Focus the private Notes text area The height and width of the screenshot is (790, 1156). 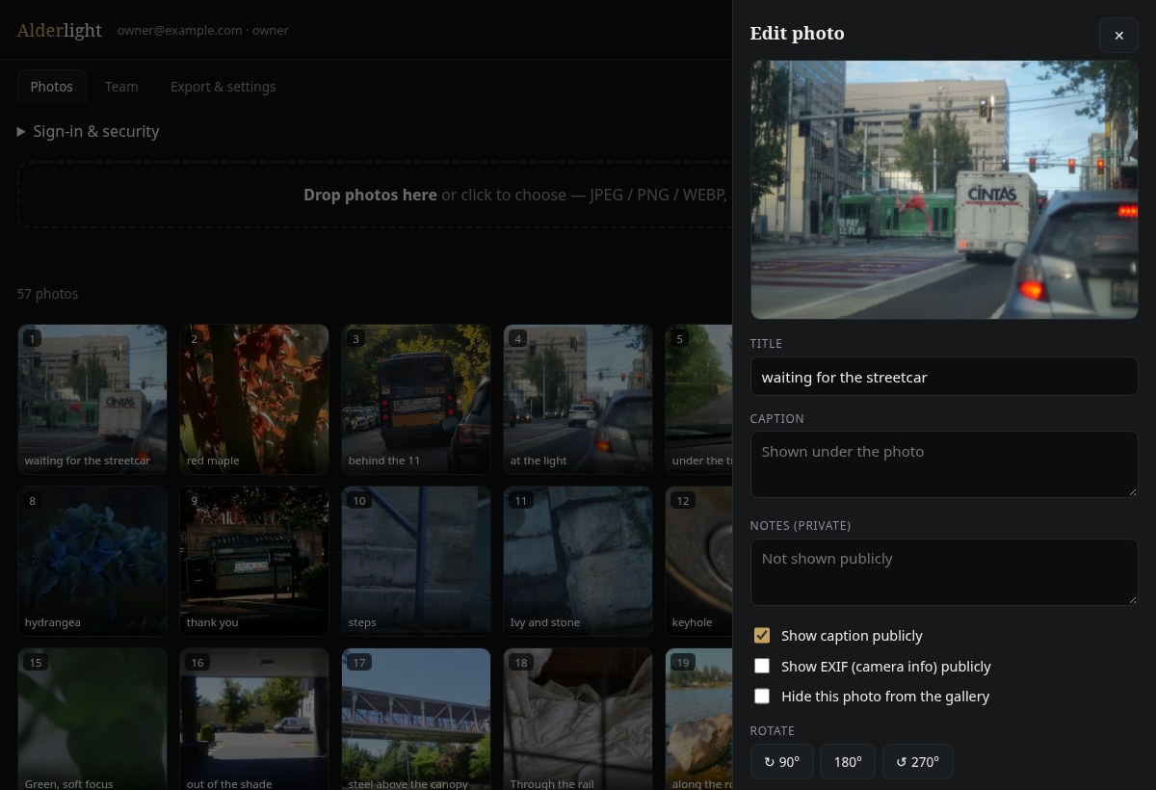point(944,571)
